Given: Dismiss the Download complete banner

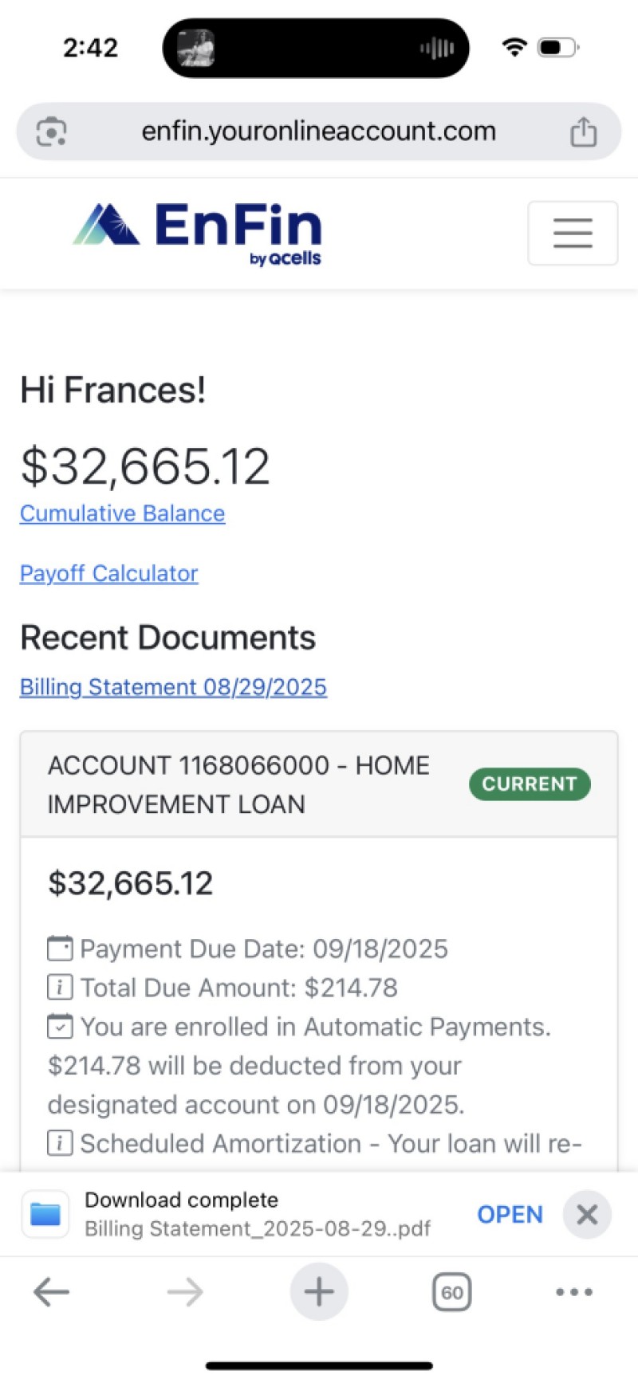Looking at the screenshot, I should 587,1214.
